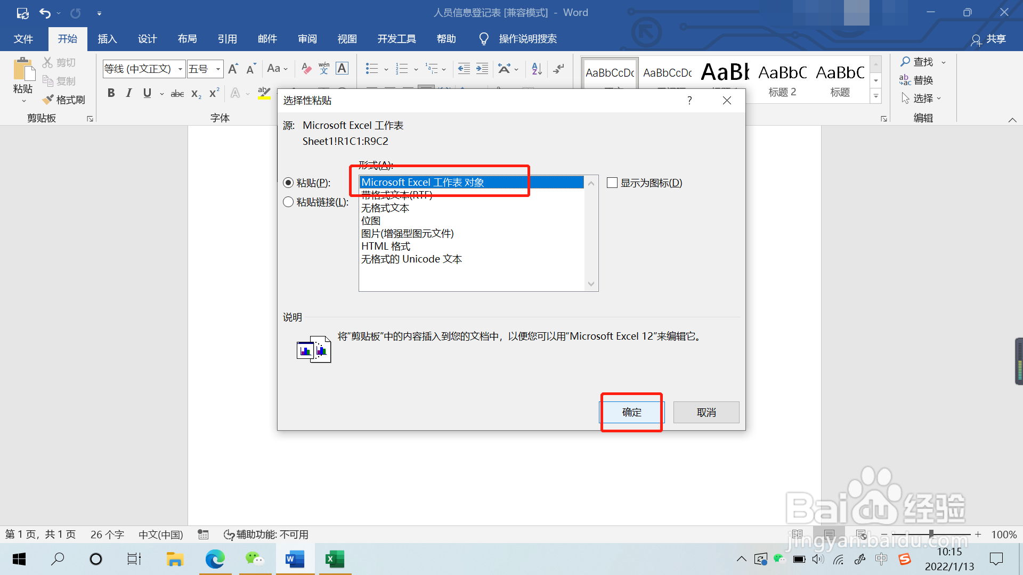Open the Insert ribbon tab
The image size is (1023, 575).
tap(107, 39)
